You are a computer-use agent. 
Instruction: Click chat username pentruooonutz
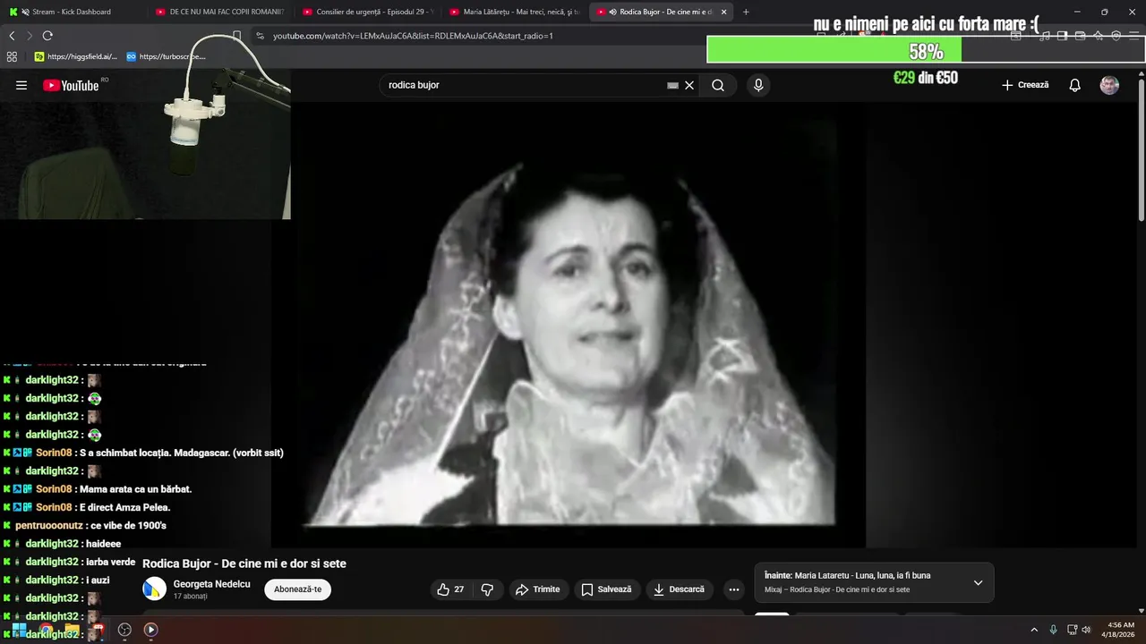pyautogui.click(x=49, y=525)
